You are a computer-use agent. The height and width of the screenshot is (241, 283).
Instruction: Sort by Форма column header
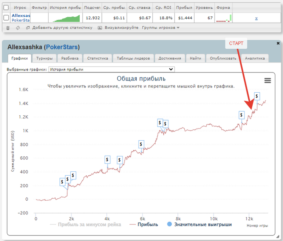click(x=223, y=8)
